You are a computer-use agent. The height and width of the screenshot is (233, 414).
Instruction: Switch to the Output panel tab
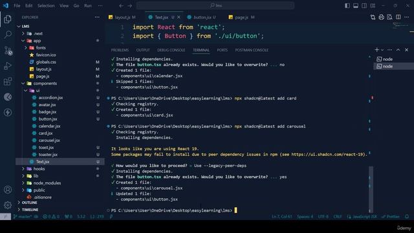[143, 50]
